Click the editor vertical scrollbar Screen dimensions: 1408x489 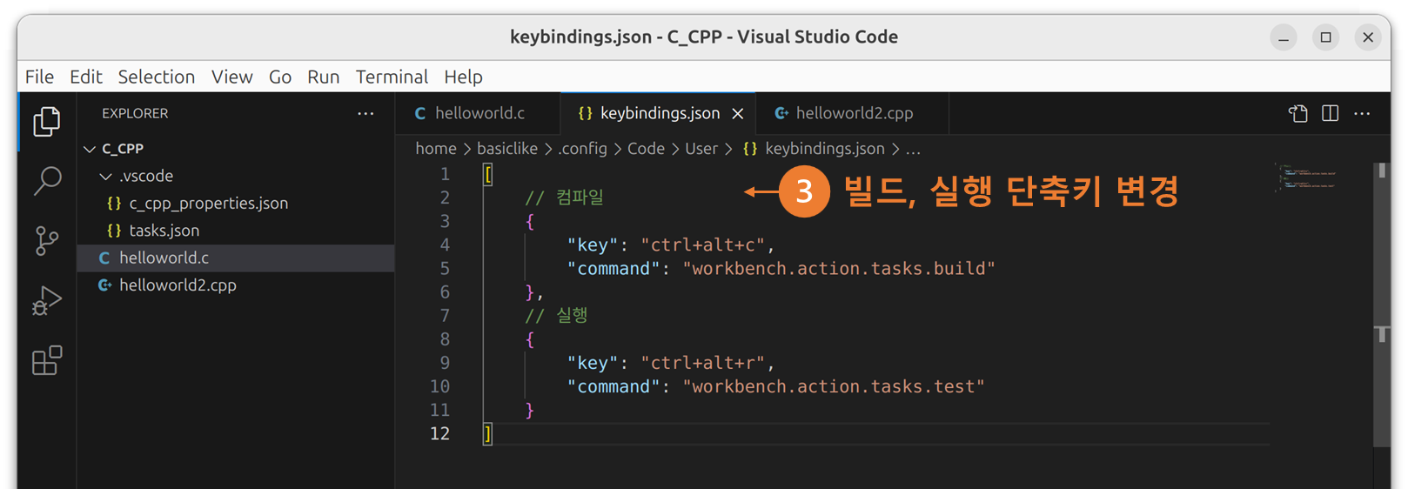coord(1381,305)
